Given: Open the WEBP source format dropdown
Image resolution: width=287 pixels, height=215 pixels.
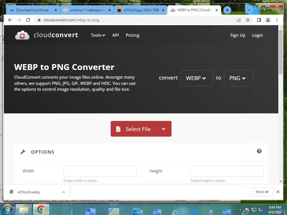Looking at the screenshot, I should click(x=197, y=78).
